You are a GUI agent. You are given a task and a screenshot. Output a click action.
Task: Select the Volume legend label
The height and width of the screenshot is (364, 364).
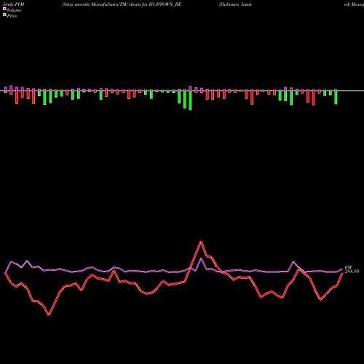point(14,10)
